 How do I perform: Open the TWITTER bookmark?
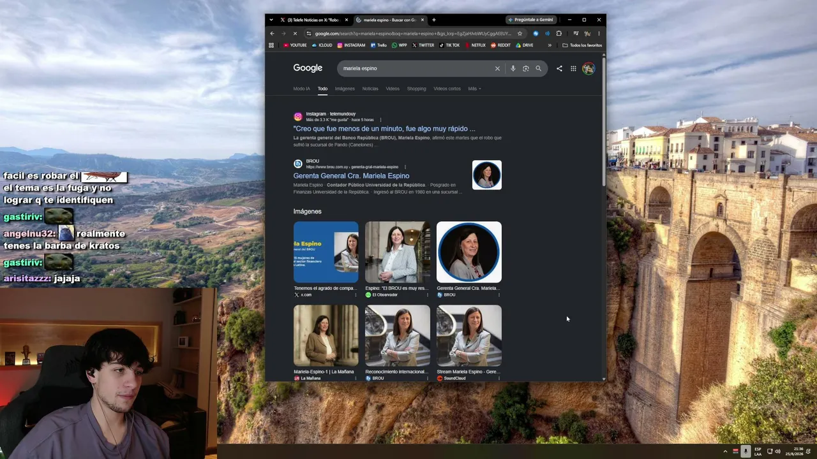click(x=423, y=45)
